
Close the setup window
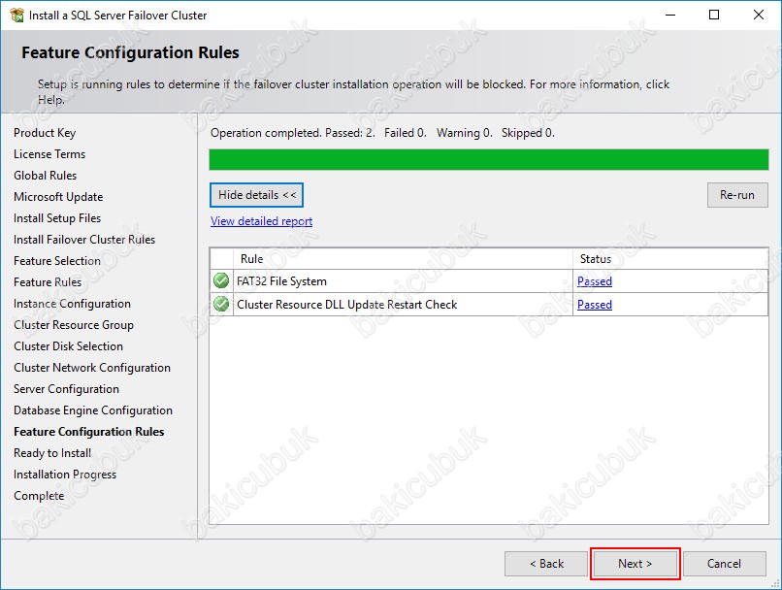(759, 15)
